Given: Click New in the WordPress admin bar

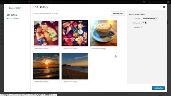Looking at the screenshot, I should [x=38, y=2].
